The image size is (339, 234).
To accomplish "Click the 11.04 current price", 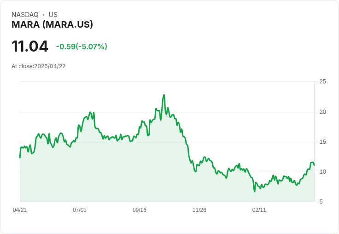I will coord(30,46).
